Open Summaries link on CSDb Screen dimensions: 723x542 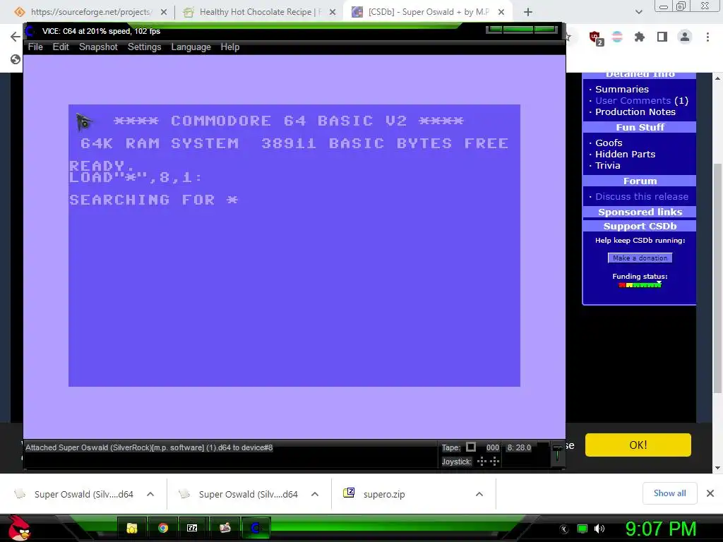pyautogui.click(x=621, y=89)
